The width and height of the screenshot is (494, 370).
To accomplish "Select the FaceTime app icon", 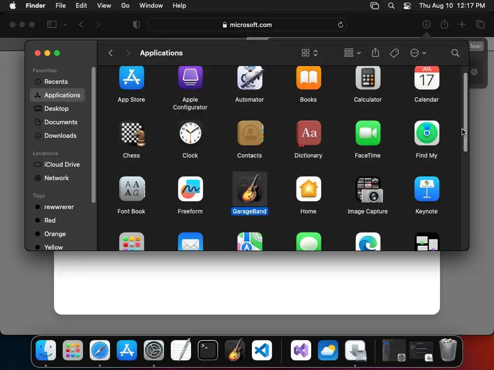I will (368, 133).
